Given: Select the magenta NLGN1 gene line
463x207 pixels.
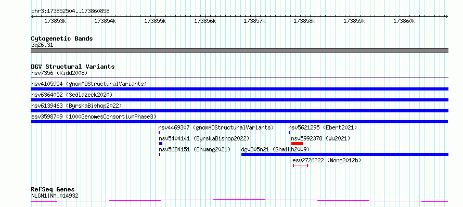Looking at the screenshot, I should tap(239, 201).
